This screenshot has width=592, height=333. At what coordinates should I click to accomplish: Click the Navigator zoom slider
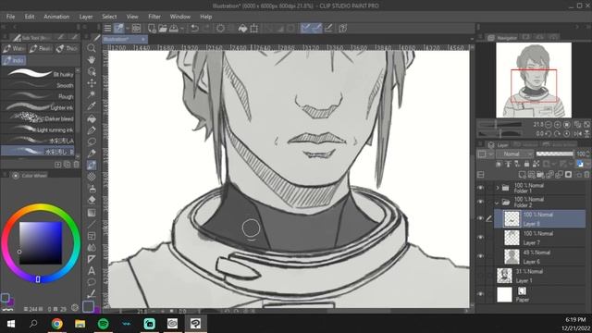(x=499, y=125)
